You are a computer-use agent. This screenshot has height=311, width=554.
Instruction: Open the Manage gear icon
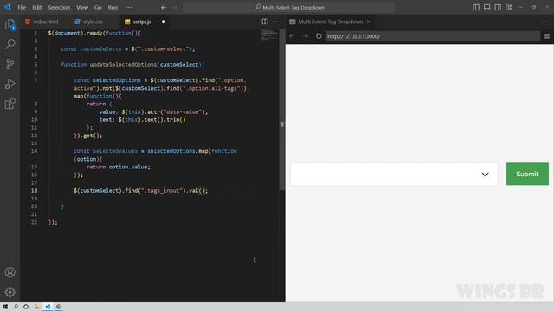click(x=10, y=292)
